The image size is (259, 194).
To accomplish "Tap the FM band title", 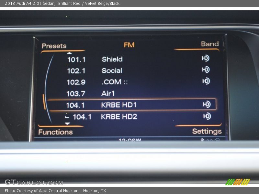I will click(129, 45).
